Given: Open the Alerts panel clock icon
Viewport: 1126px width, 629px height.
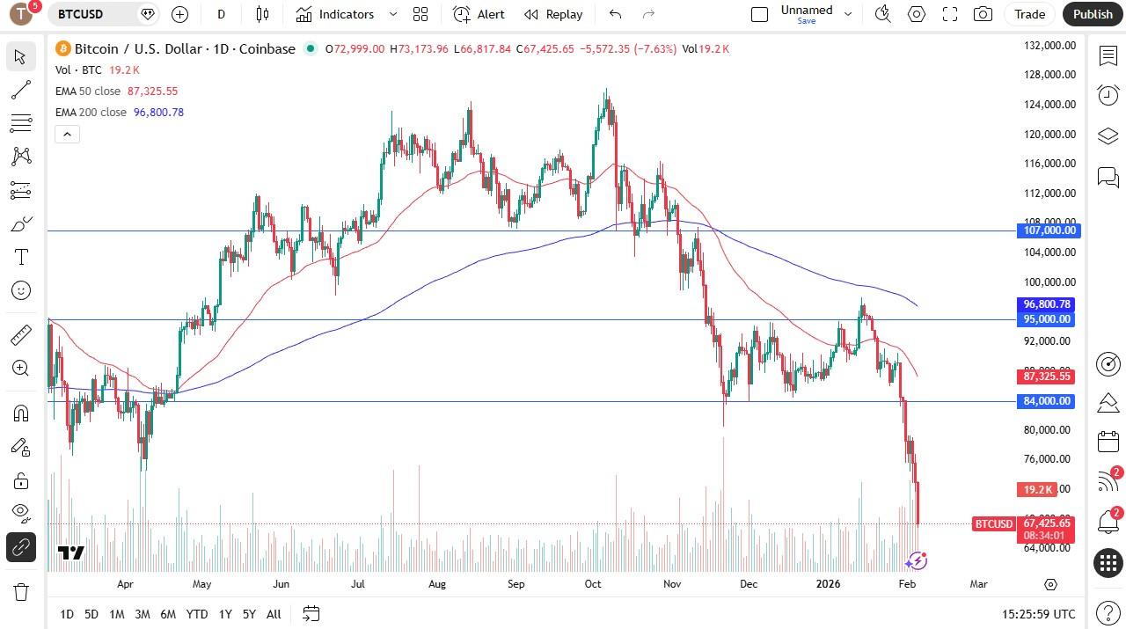Looking at the screenshot, I should pyautogui.click(x=1108, y=95).
